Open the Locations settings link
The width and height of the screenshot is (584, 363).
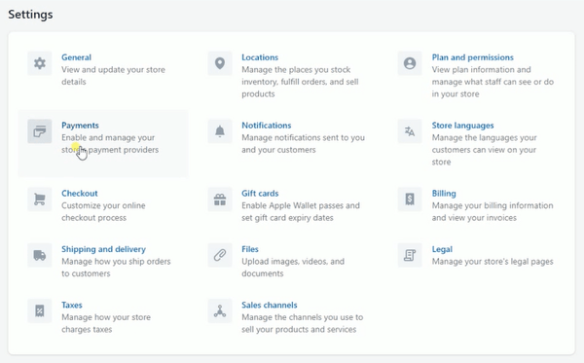pyautogui.click(x=260, y=57)
